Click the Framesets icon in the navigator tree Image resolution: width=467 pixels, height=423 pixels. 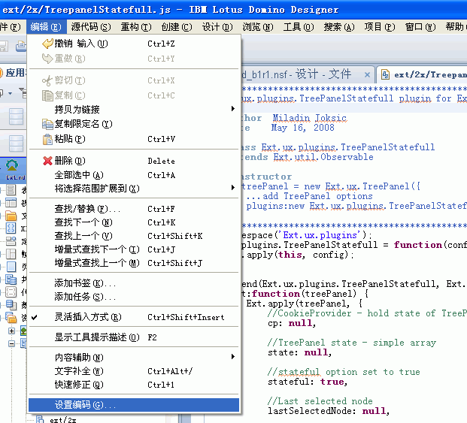tap(11, 254)
